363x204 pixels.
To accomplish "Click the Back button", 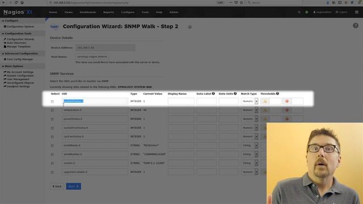I will pyautogui.click(x=57, y=186).
